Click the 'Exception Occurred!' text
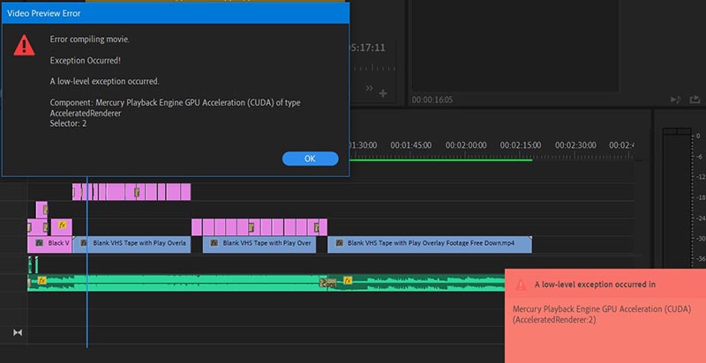The width and height of the screenshot is (706, 363). click(x=85, y=60)
